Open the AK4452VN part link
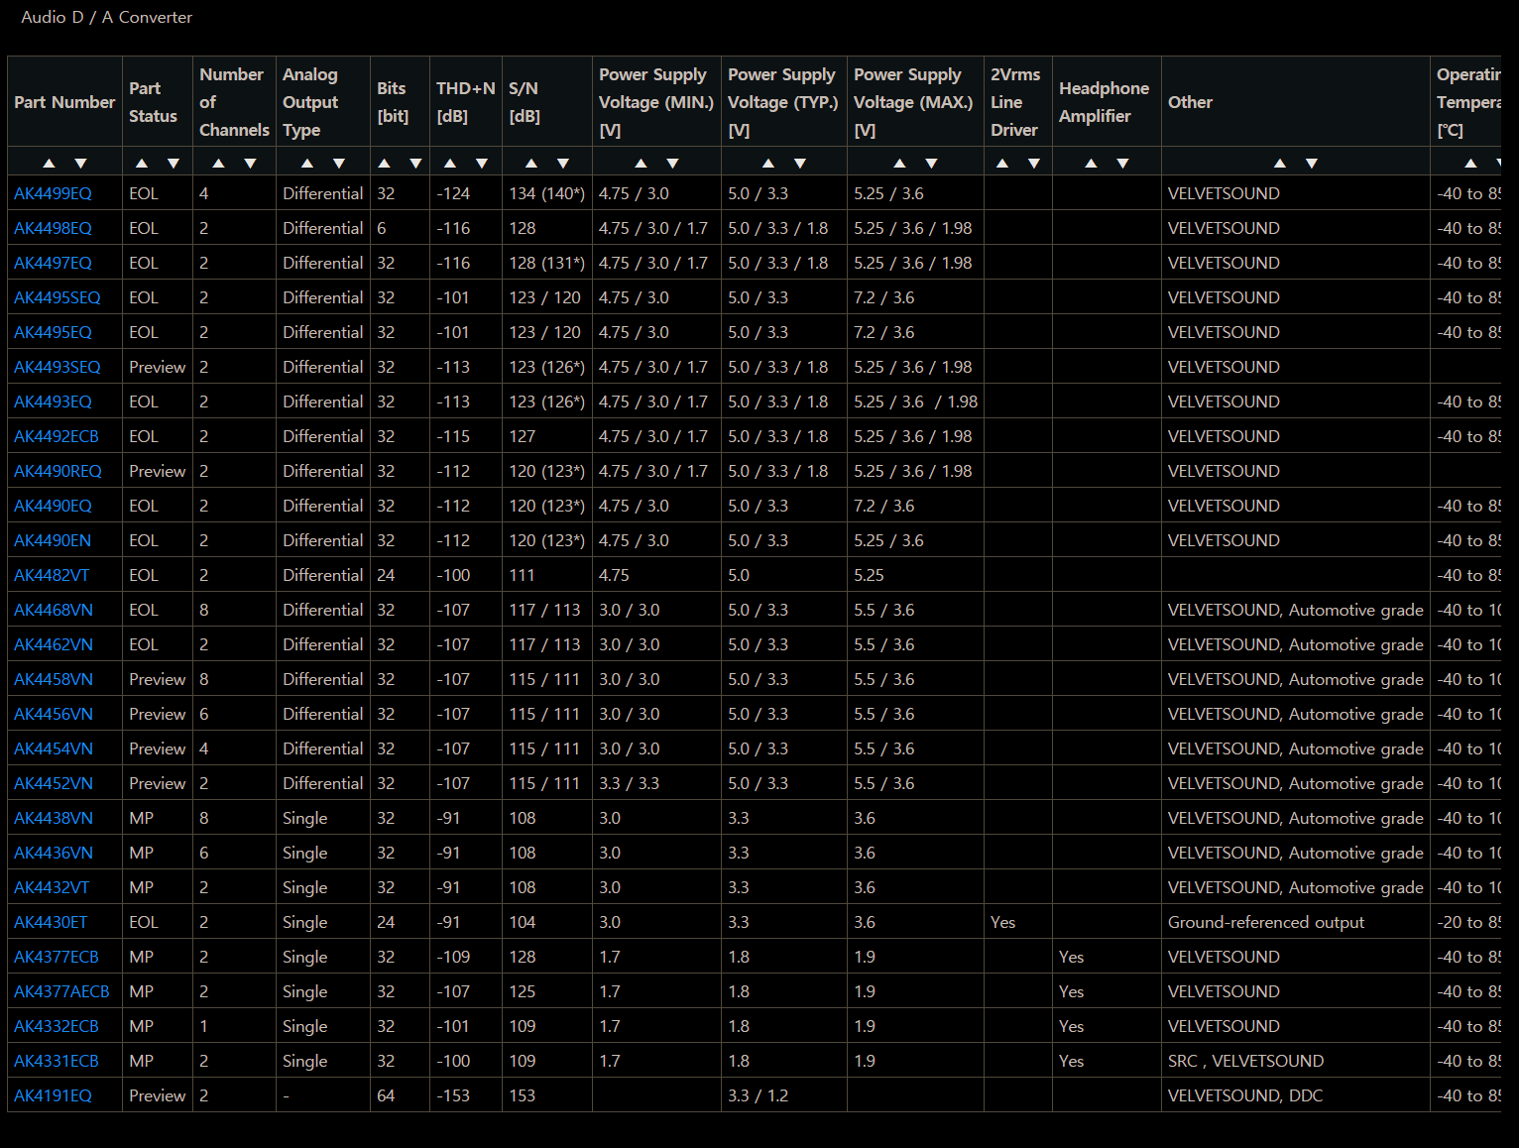The image size is (1519, 1148). [x=54, y=783]
